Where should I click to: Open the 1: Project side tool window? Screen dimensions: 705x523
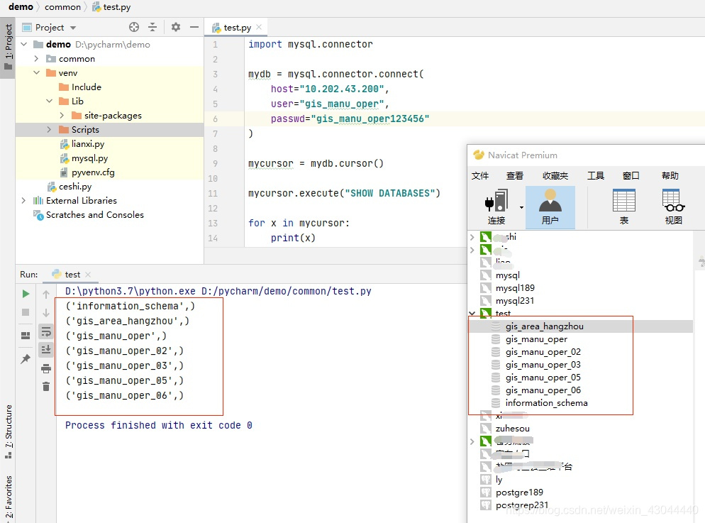click(x=8, y=48)
